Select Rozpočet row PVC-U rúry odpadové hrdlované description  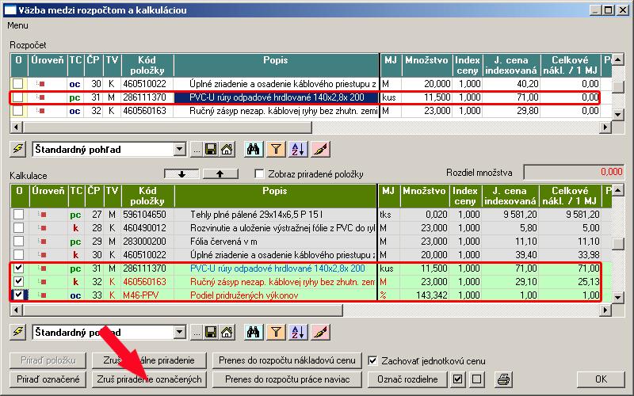click(x=277, y=97)
